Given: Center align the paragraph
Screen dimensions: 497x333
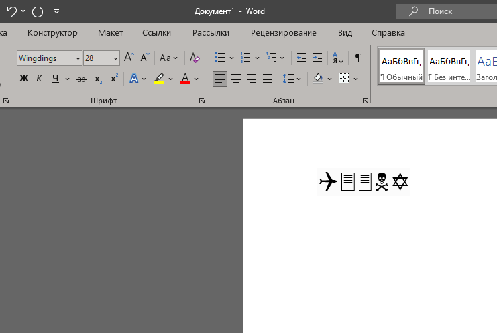Looking at the screenshot, I should pos(235,79).
